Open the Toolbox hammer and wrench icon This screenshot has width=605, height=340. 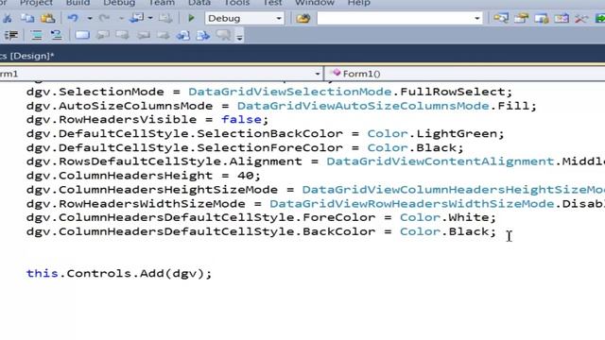click(581, 18)
